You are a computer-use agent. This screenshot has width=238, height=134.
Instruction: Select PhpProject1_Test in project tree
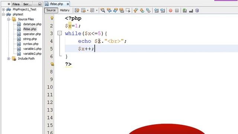click(25, 9)
